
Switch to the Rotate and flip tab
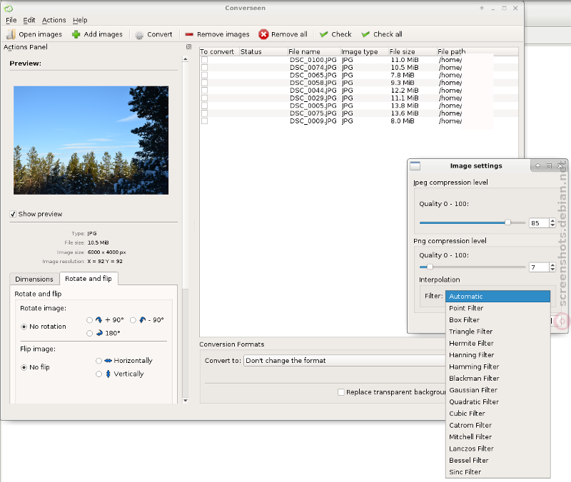click(x=89, y=278)
